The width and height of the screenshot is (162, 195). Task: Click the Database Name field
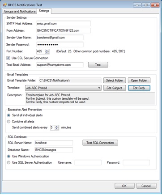point(54,150)
